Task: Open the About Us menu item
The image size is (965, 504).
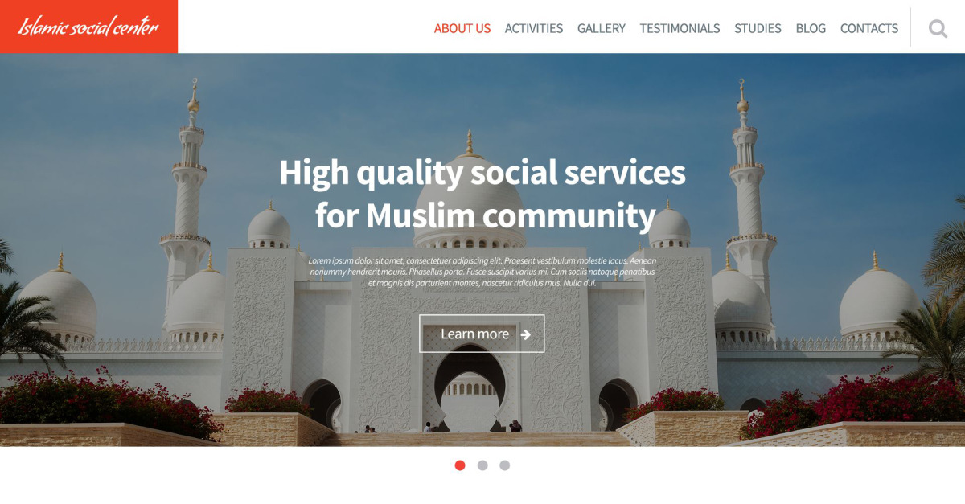Action: (x=462, y=28)
